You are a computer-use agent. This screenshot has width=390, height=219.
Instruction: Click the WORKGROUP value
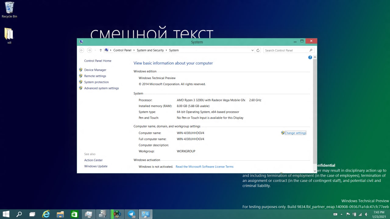tap(186, 151)
